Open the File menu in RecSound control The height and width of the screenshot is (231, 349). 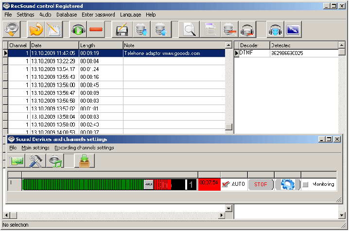[x=8, y=15]
